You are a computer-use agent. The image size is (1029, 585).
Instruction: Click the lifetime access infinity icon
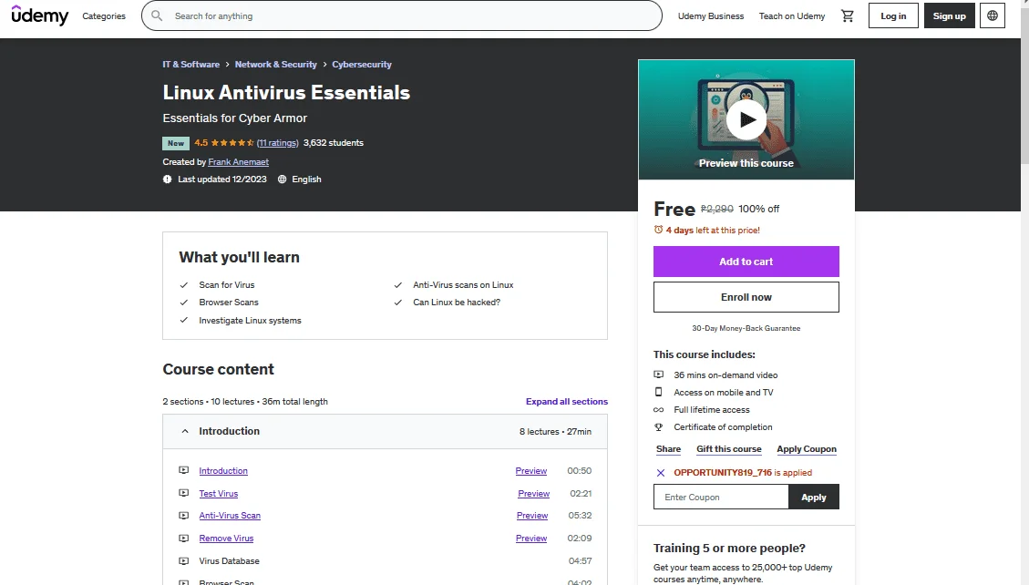point(658,410)
